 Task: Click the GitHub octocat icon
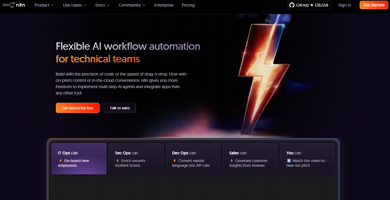pyautogui.click(x=292, y=5)
